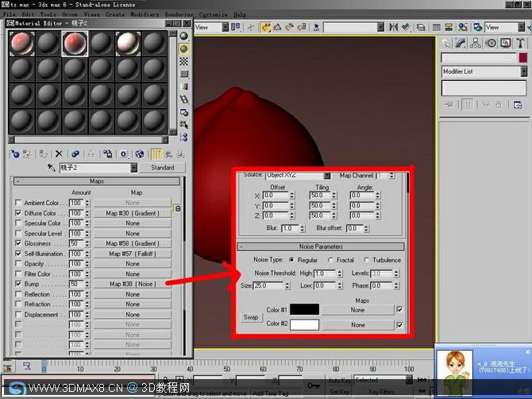
Task: Open the Curve Editor toolbar icon
Action: [437, 27]
